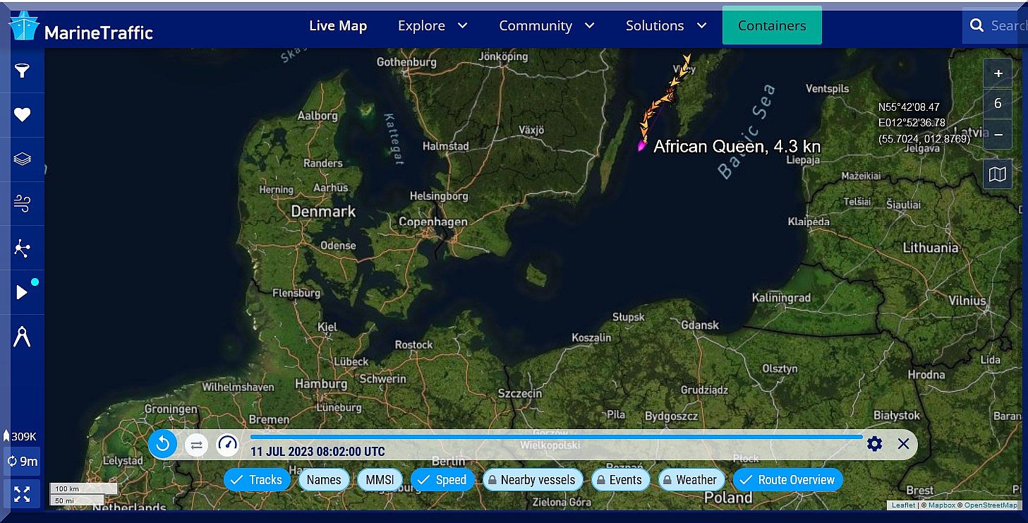The image size is (1028, 523).
Task: Expand the Solutions dropdown menu
Action: (x=665, y=26)
